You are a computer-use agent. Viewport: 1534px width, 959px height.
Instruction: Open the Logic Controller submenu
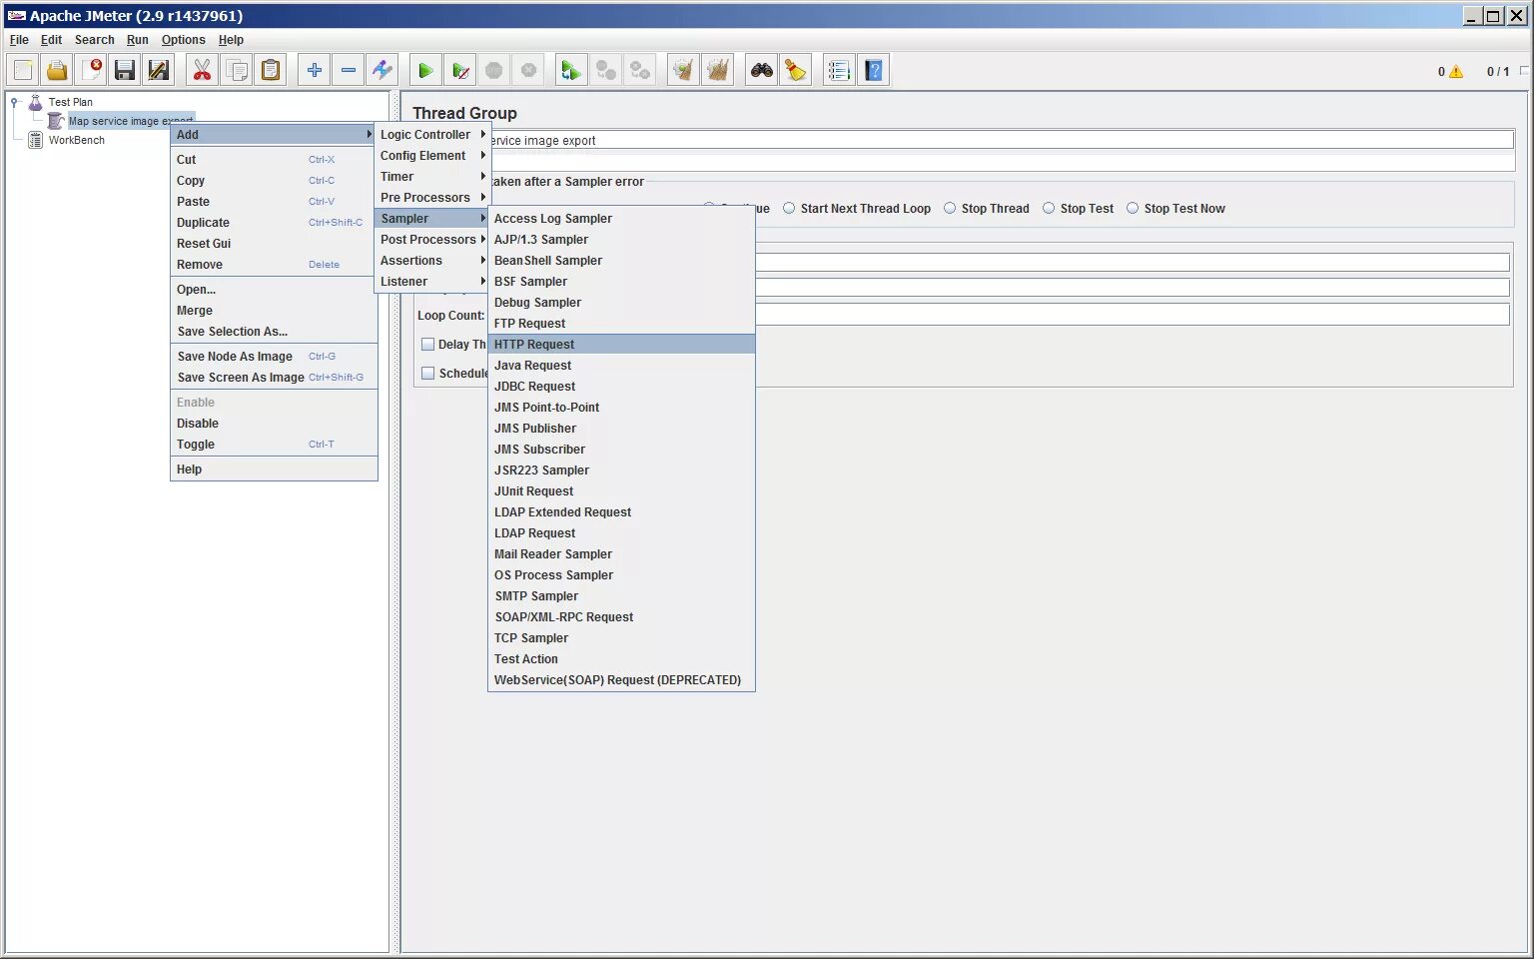pos(432,134)
